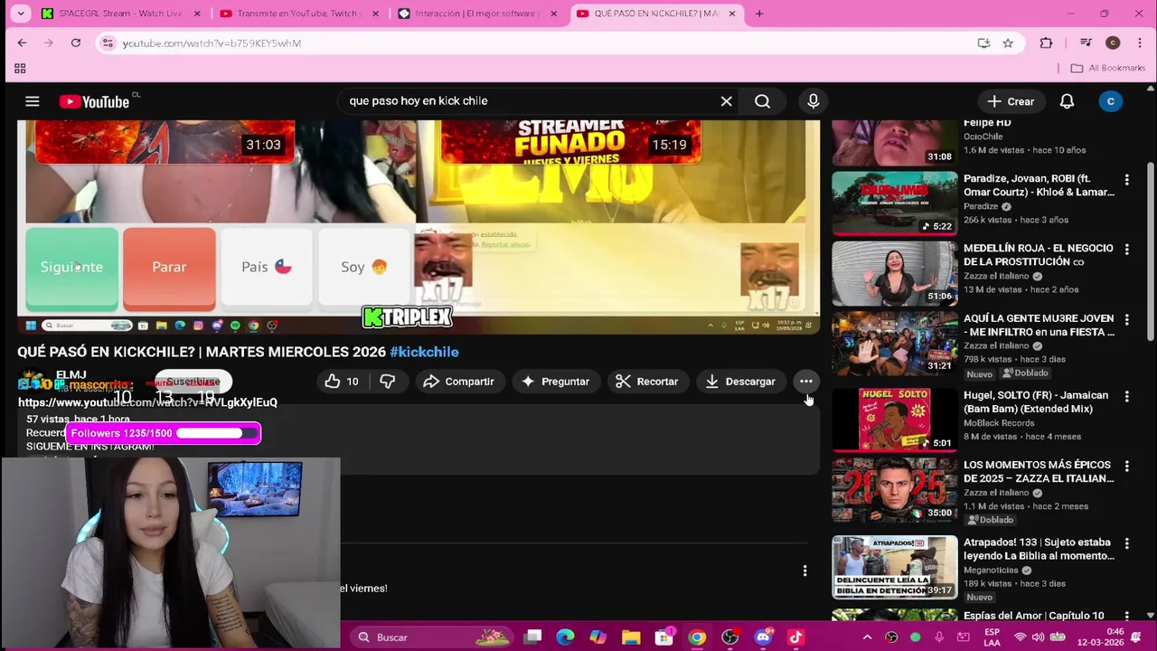
Task: Open a new browser tab
Action: 759,14
